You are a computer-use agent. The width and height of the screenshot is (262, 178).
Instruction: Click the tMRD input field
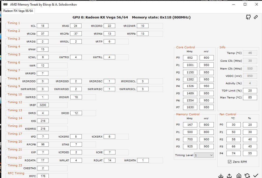pos(43,113)
